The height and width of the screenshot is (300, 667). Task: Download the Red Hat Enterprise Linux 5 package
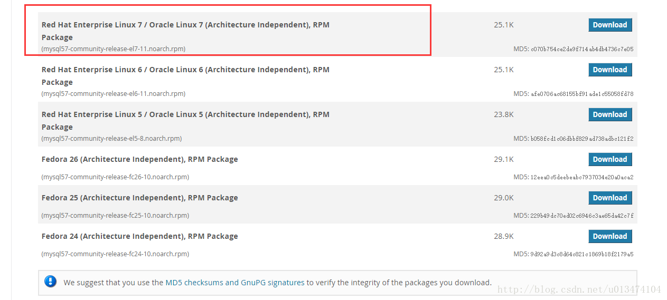pos(610,114)
